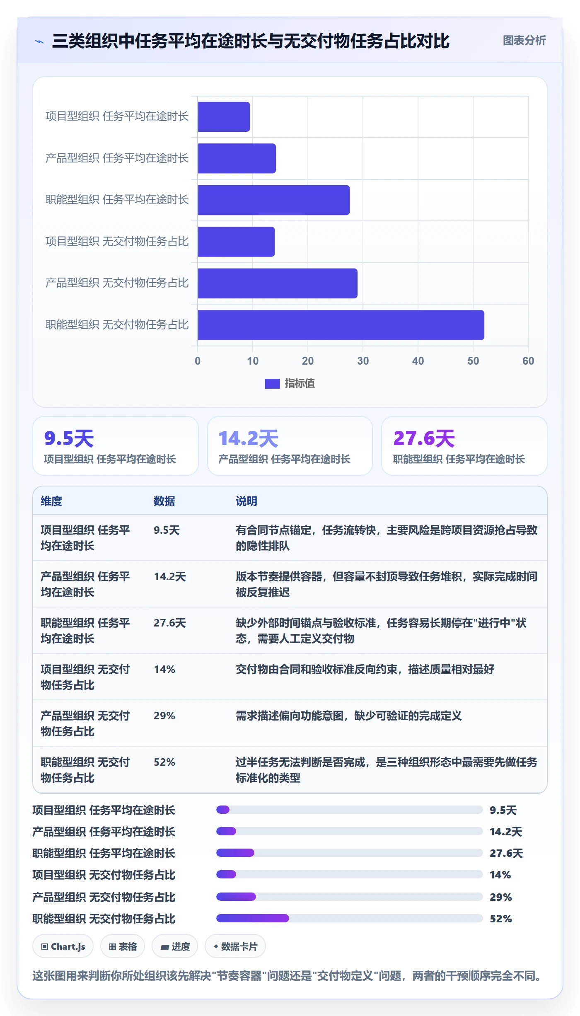
Task: Click the progress bar labeled 27.6天
Action: tap(349, 853)
